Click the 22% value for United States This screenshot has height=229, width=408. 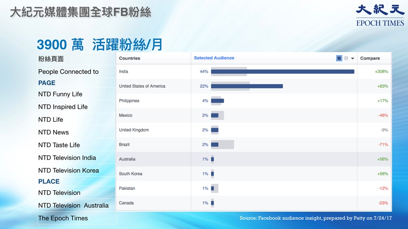click(x=204, y=86)
